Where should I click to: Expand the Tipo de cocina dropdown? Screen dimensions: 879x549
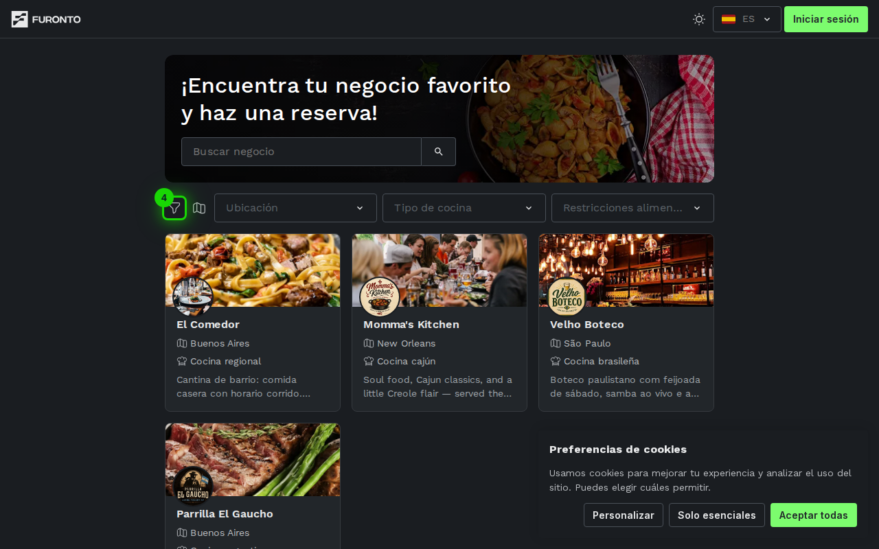tap(464, 208)
